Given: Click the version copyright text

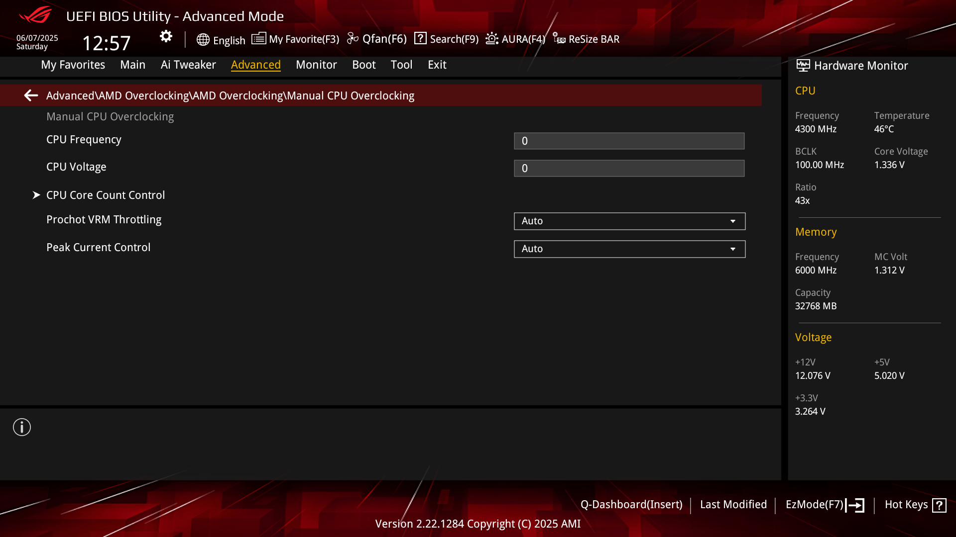Looking at the screenshot, I should [x=478, y=524].
